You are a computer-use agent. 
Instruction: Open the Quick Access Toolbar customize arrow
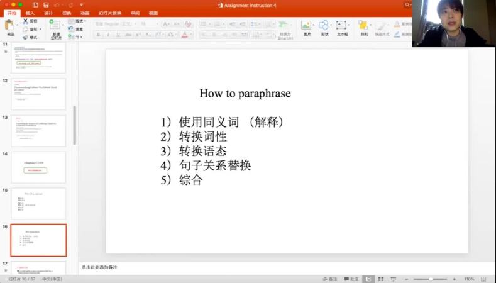81,5
